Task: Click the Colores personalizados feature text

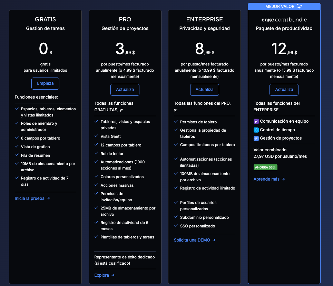Action: point(122,177)
